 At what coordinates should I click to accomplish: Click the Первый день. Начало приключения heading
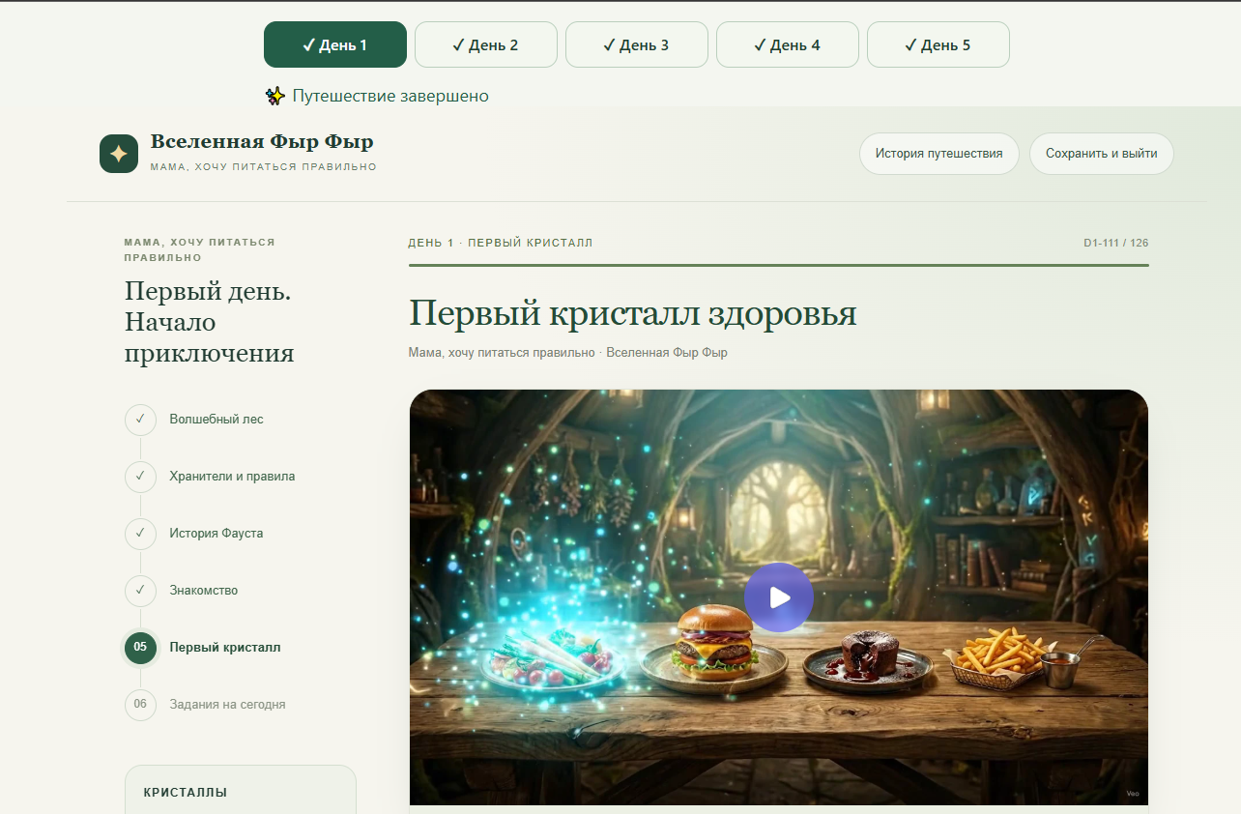tap(209, 322)
